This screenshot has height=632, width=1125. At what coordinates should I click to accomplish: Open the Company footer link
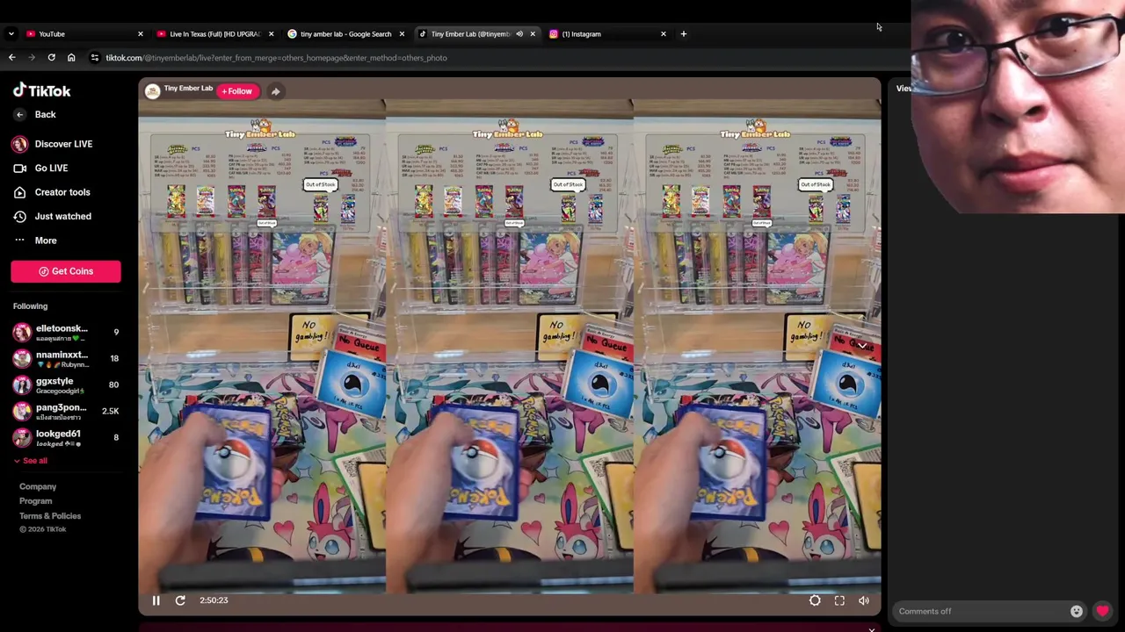[x=38, y=486]
